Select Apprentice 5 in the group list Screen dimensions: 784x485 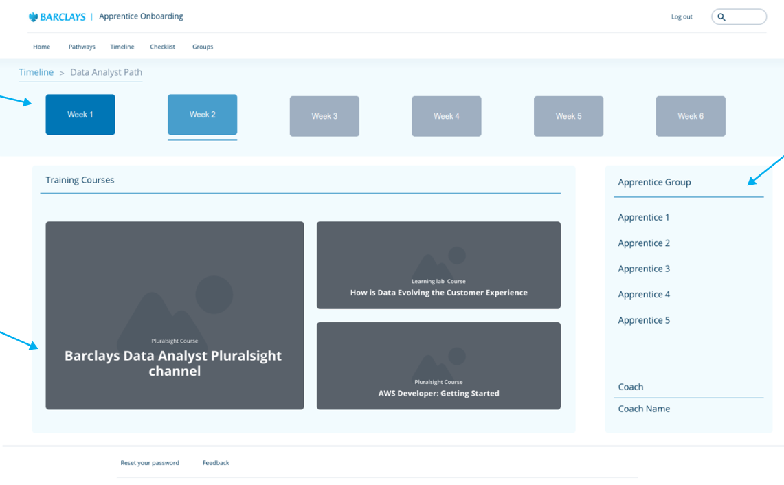(644, 321)
